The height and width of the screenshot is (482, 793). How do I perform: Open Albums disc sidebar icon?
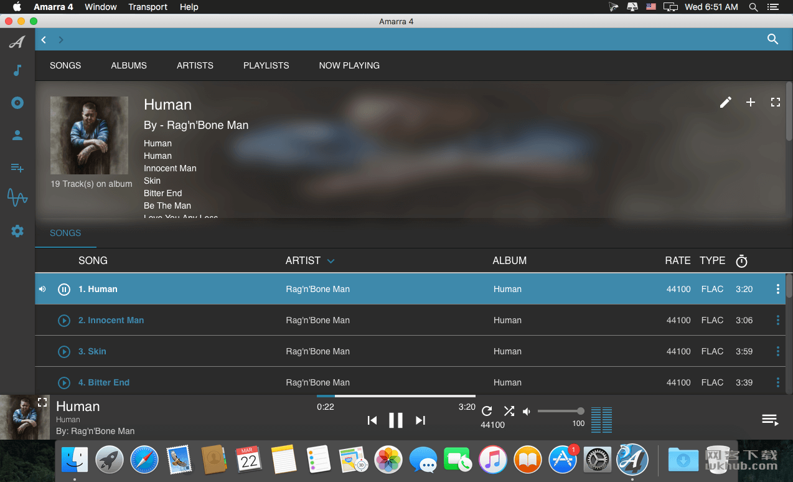[17, 103]
